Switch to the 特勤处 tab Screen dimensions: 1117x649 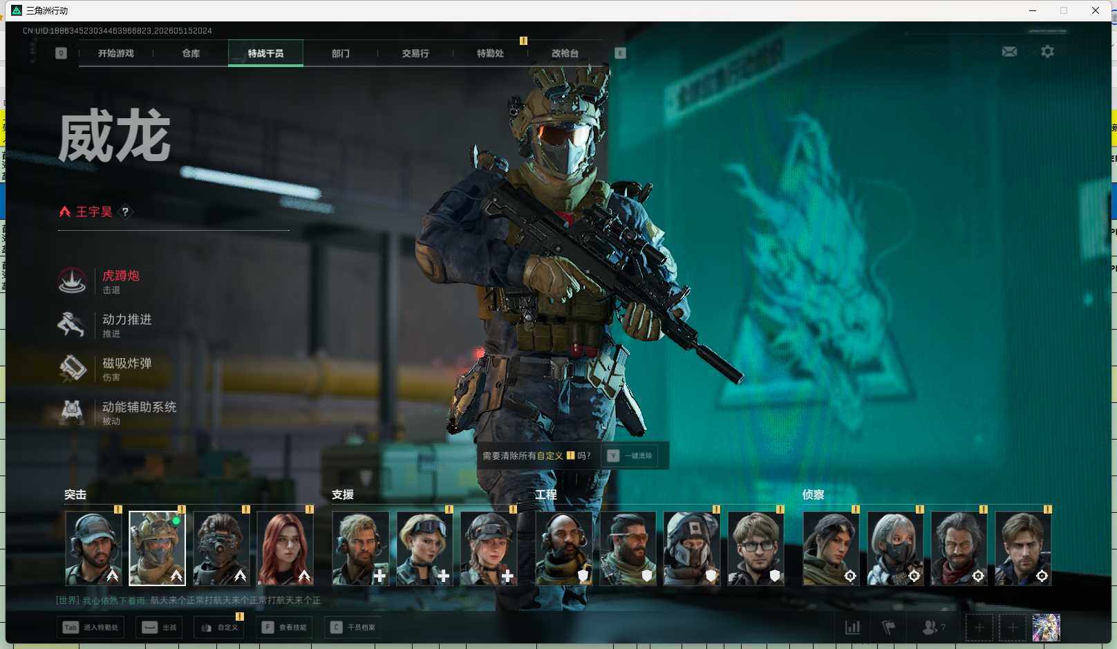[x=490, y=53]
